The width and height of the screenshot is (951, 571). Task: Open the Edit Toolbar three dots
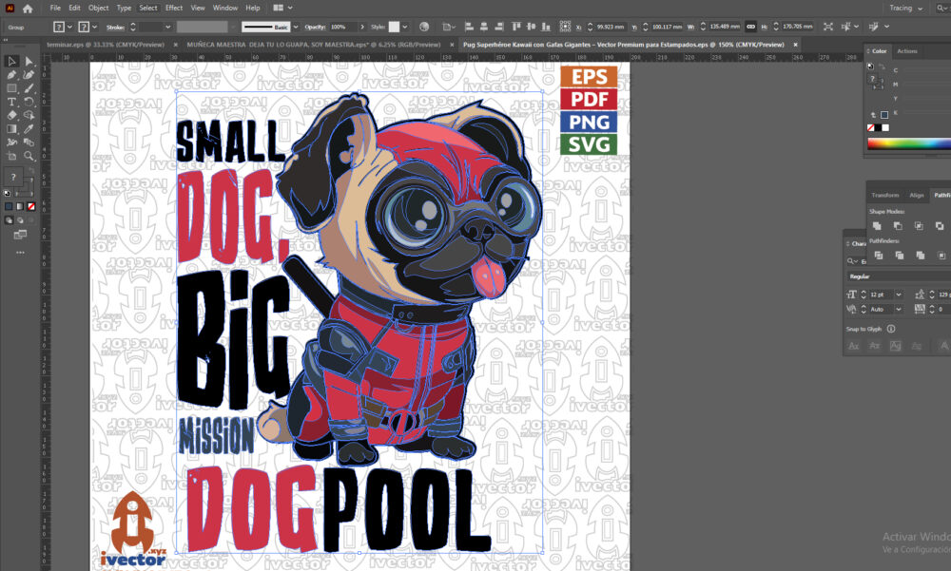20,252
